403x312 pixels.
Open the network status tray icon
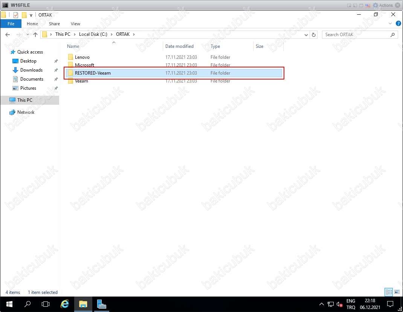[x=331, y=304]
